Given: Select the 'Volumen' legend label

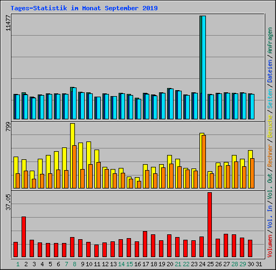Looking at the screenshot, I should (270, 246).
